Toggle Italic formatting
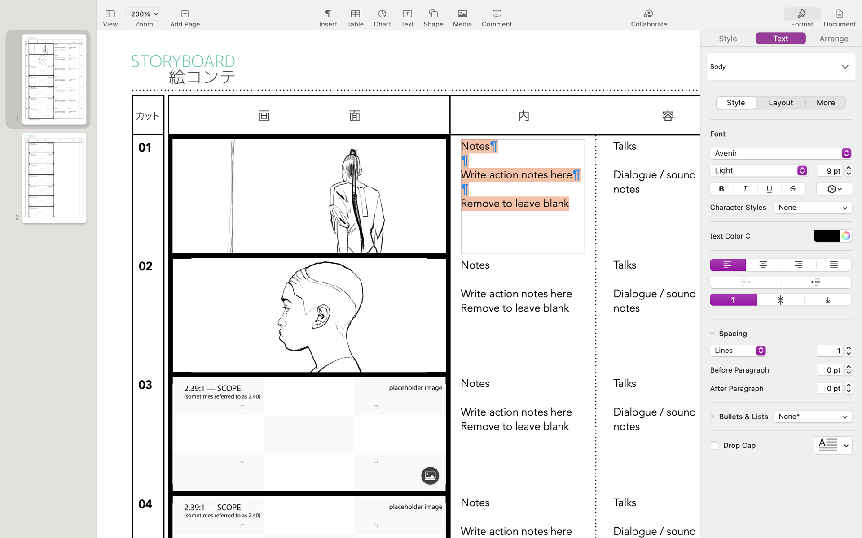Image resolution: width=862 pixels, height=538 pixels. point(745,189)
